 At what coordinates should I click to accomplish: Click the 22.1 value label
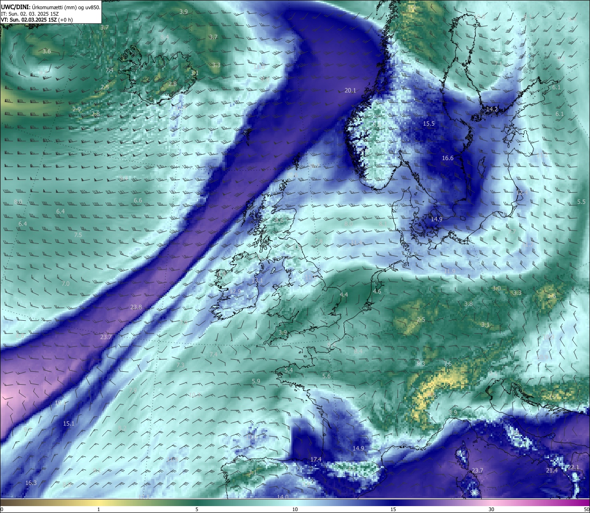coord(573,467)
